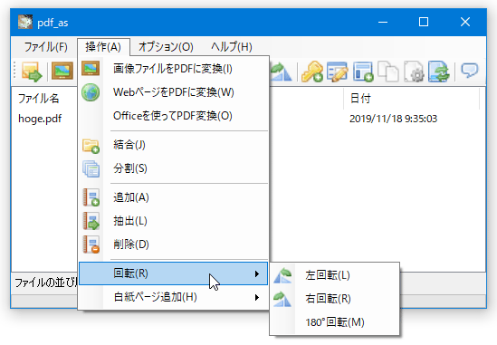Click the globe icon beside WebページをPDFに変換
The image size is (497, 345).
click(x=91, y=92)
